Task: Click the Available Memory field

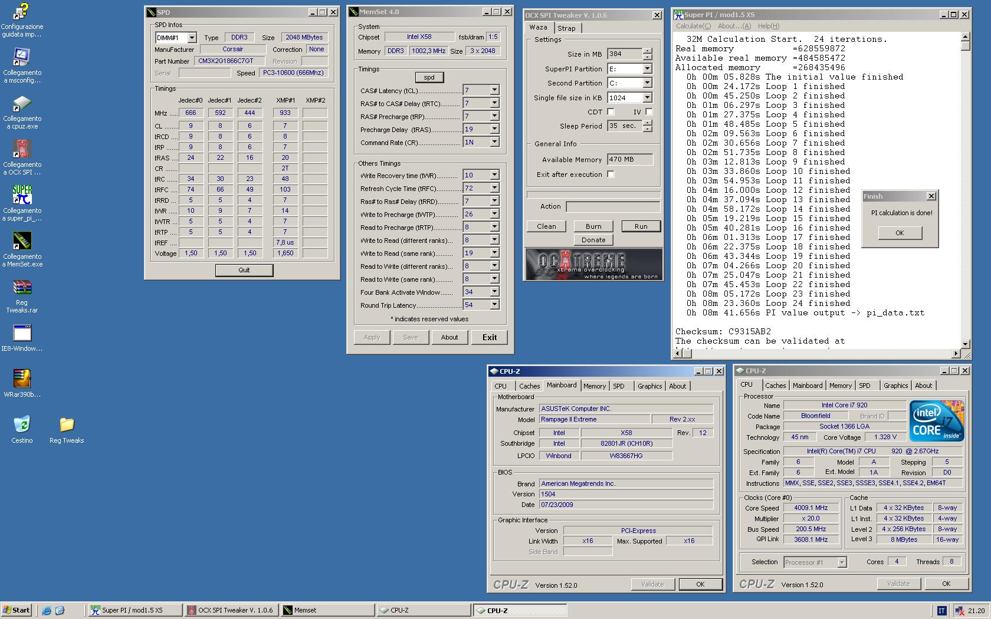Action: (629, 159)
